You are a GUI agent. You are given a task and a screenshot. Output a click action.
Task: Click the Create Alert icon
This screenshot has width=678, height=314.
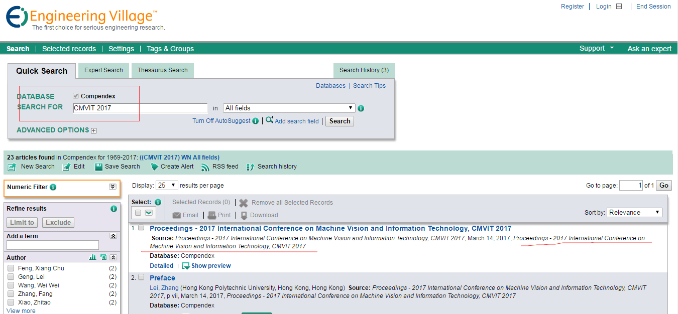click(155, 167)
